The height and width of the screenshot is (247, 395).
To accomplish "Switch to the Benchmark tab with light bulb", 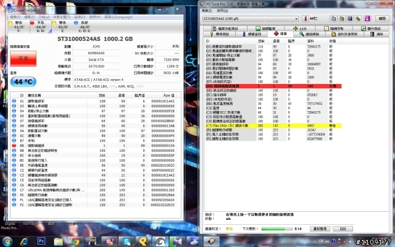I will click(x=220, y=34).
